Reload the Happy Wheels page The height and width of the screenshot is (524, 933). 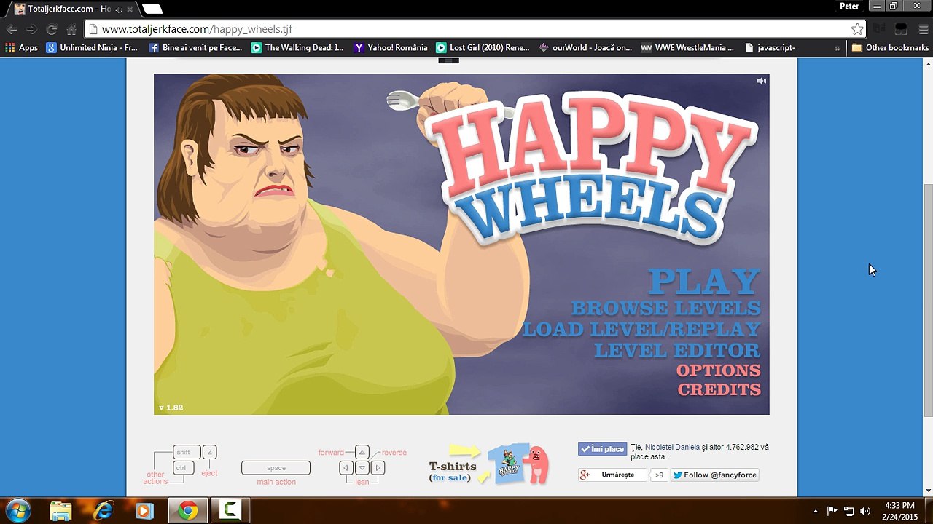coord(52,29)
